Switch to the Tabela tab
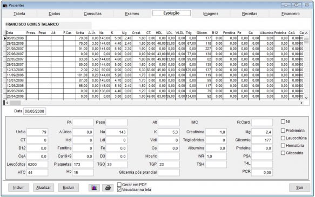 coord(19,13)
